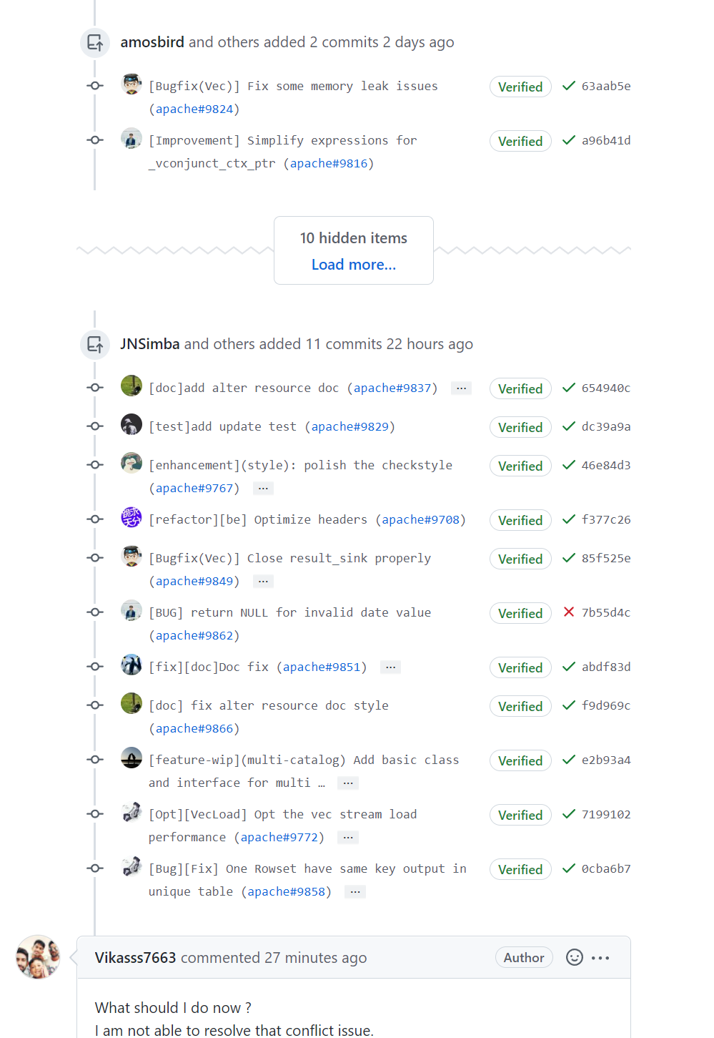Viewport: 714px width, 1038px height.
Task: Open the Vikasss7663 username link
Action: coord(135,958)
